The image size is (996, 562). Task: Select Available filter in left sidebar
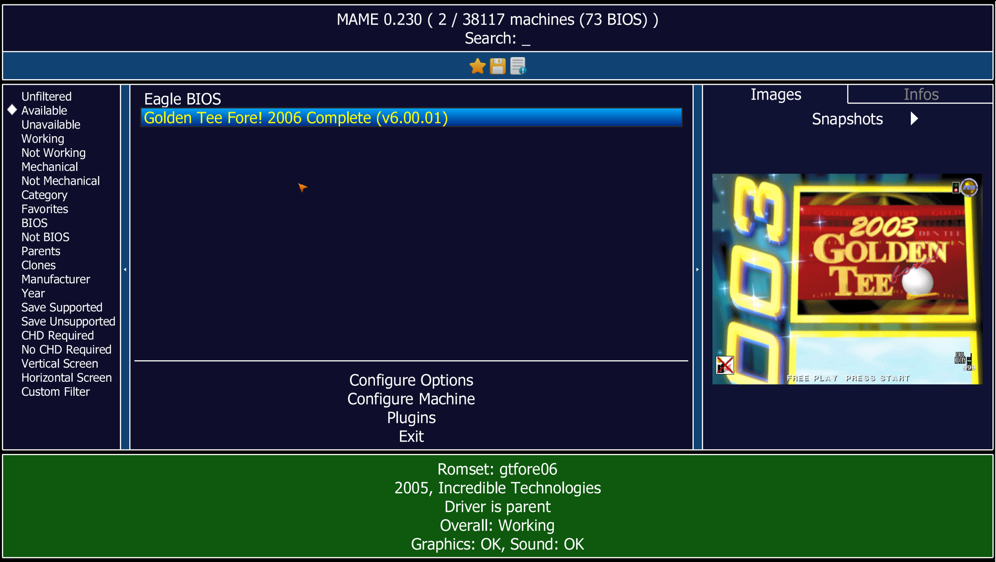pyautogui.click(x=45, y=110)
